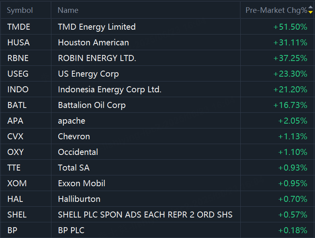This screenshot has height=238, width=315.
Task: Open US Energy Corp stock name
Action: (x=88, y=74)
